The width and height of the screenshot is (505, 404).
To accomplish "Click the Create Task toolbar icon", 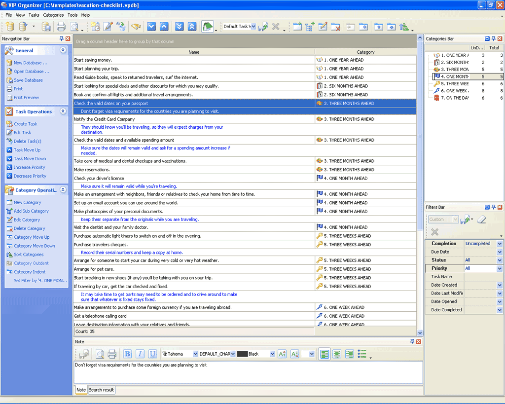I will pyautogui.click(x=95, y=27).
